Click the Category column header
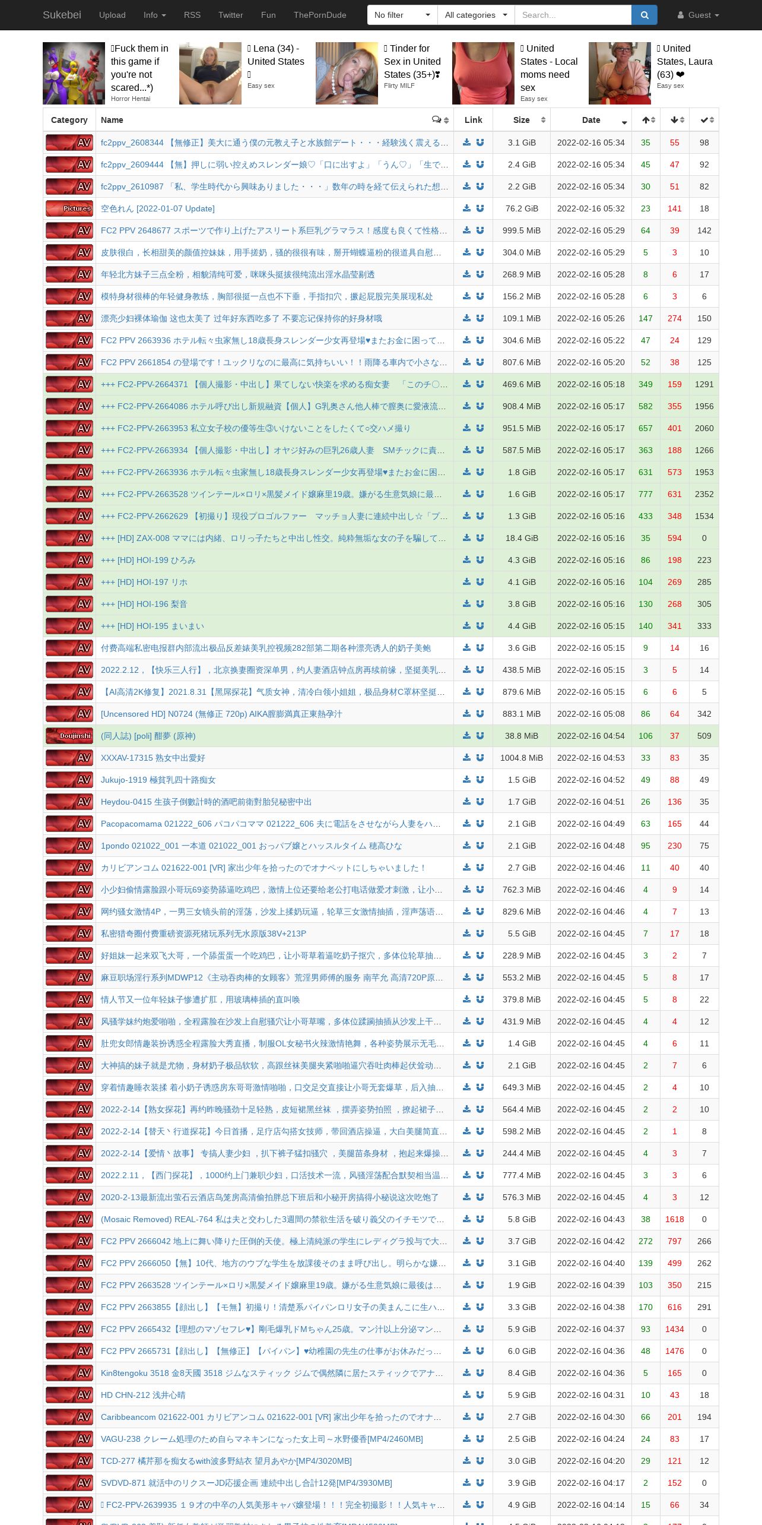This screenshot has width=762, height=1525. pos(69,120)
